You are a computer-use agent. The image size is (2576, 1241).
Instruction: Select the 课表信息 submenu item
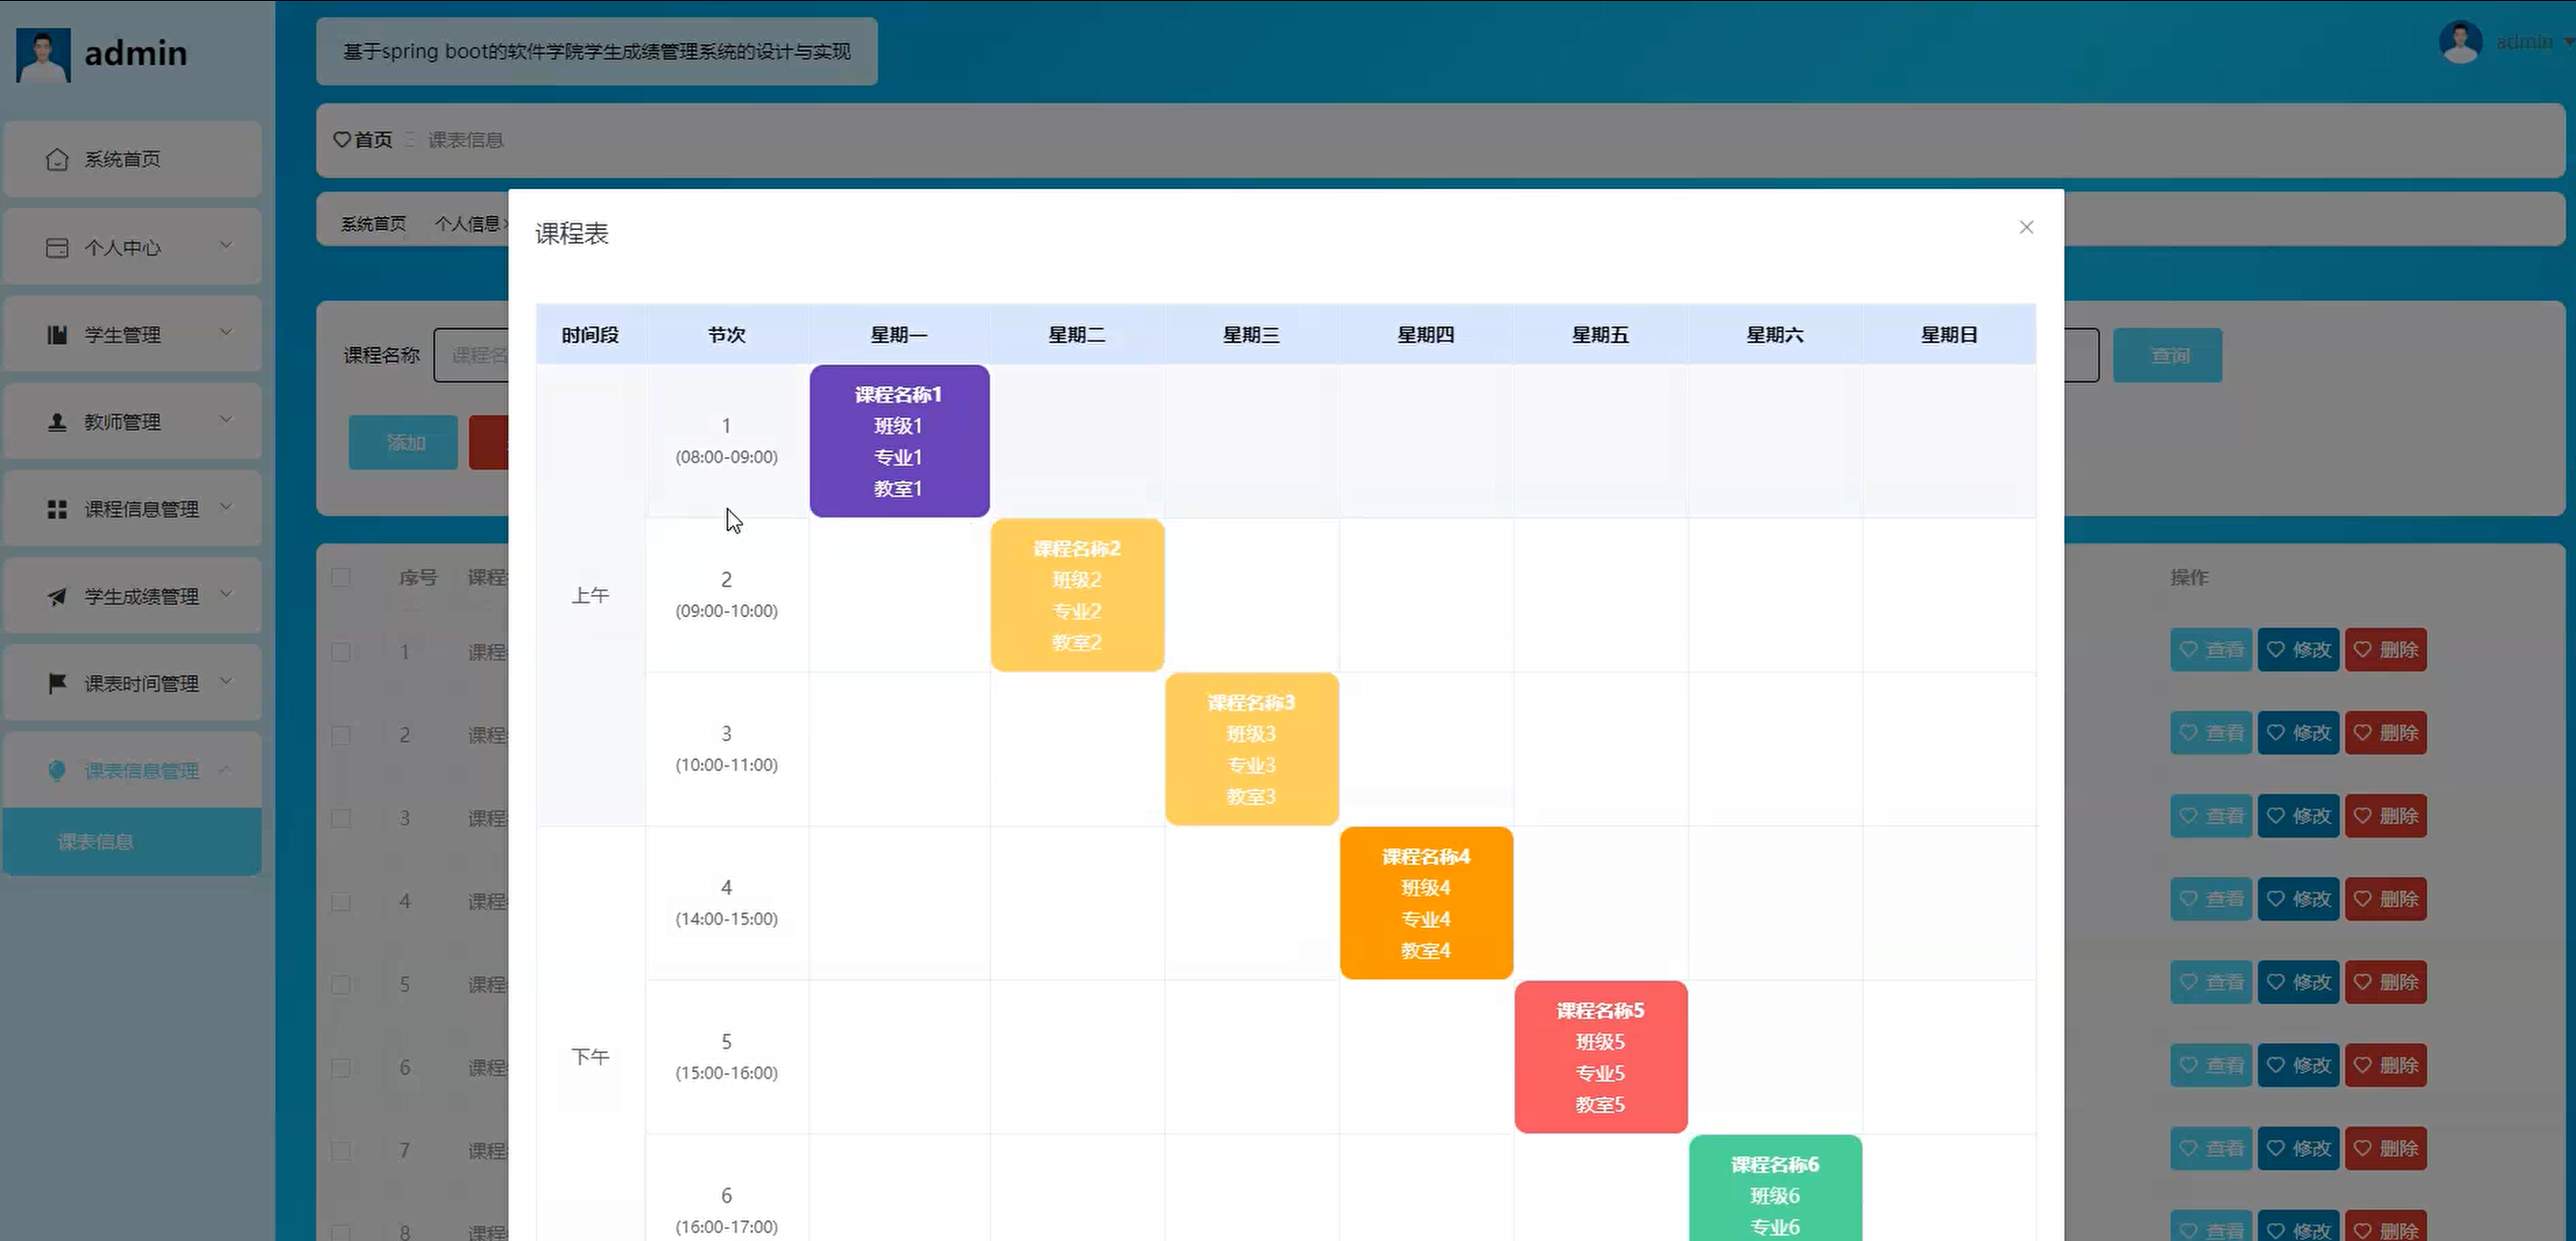coord(132,842)
